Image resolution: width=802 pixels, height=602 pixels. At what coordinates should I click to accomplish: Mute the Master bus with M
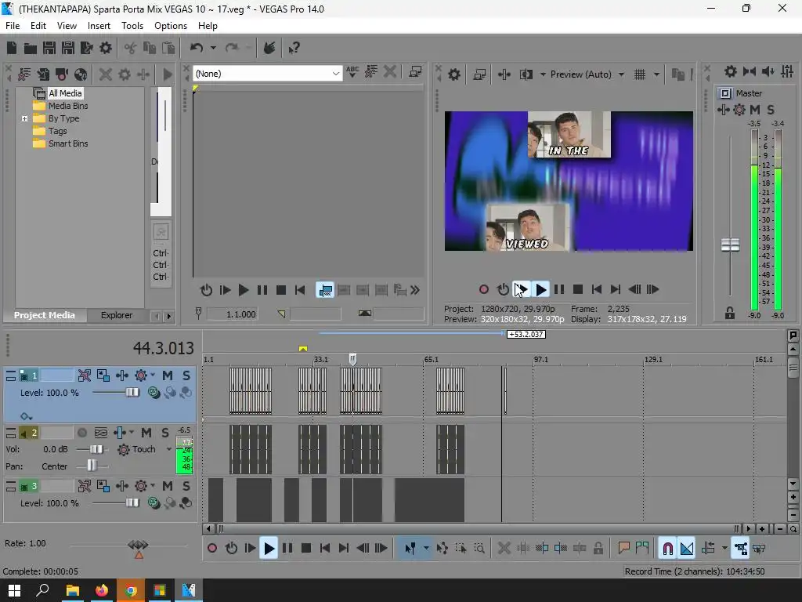[x=754, y=110]
